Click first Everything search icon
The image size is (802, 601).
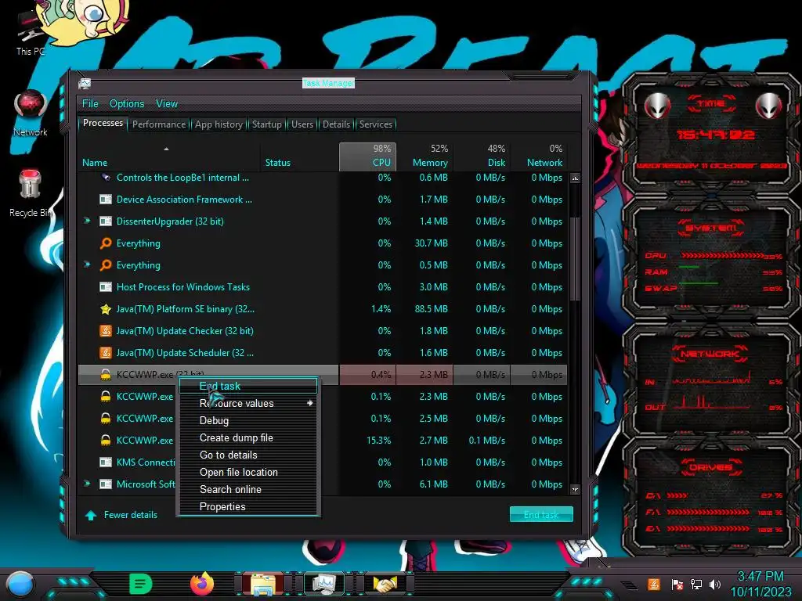point(106,243)
